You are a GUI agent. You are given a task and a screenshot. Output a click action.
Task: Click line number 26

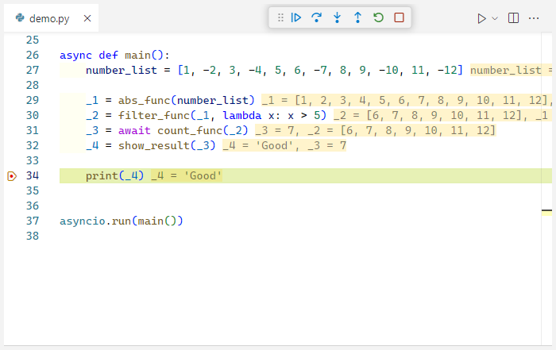point(33,56)
